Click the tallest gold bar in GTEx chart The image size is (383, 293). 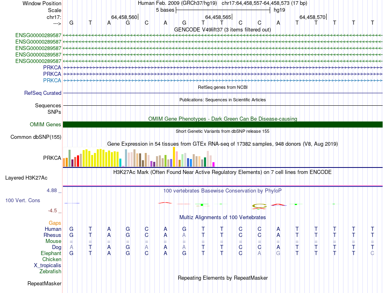click(174, 157)
